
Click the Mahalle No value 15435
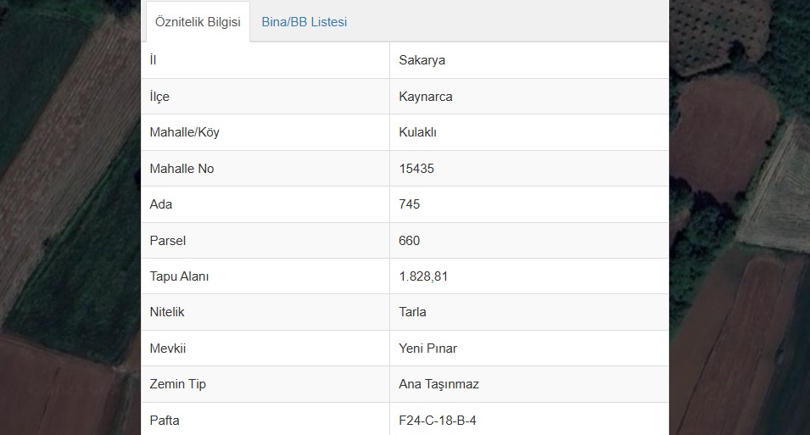tap(416, 169)
